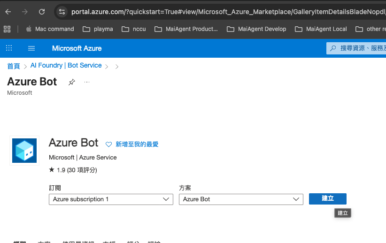Image resolution: width=386 pixels, height=243 pixels.
Task: Click the blue 建立 create button
Action: [x=328, y=199]
